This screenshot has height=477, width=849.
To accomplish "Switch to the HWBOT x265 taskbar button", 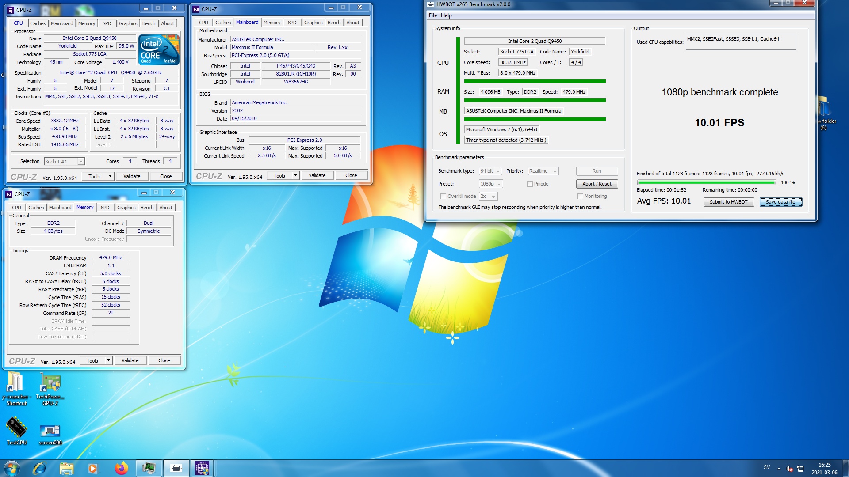I will pos(176,468).
